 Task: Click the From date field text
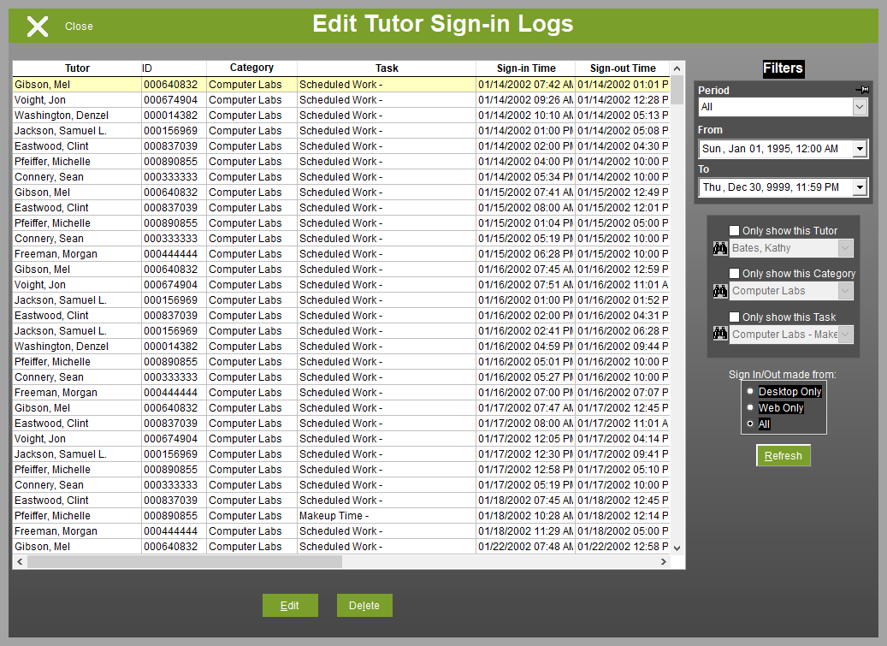[x=770, y=149]
